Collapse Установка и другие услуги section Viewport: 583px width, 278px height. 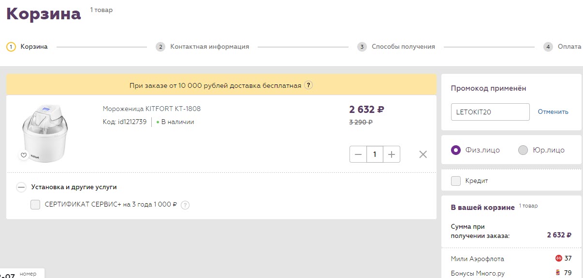[x=21, y=187]
